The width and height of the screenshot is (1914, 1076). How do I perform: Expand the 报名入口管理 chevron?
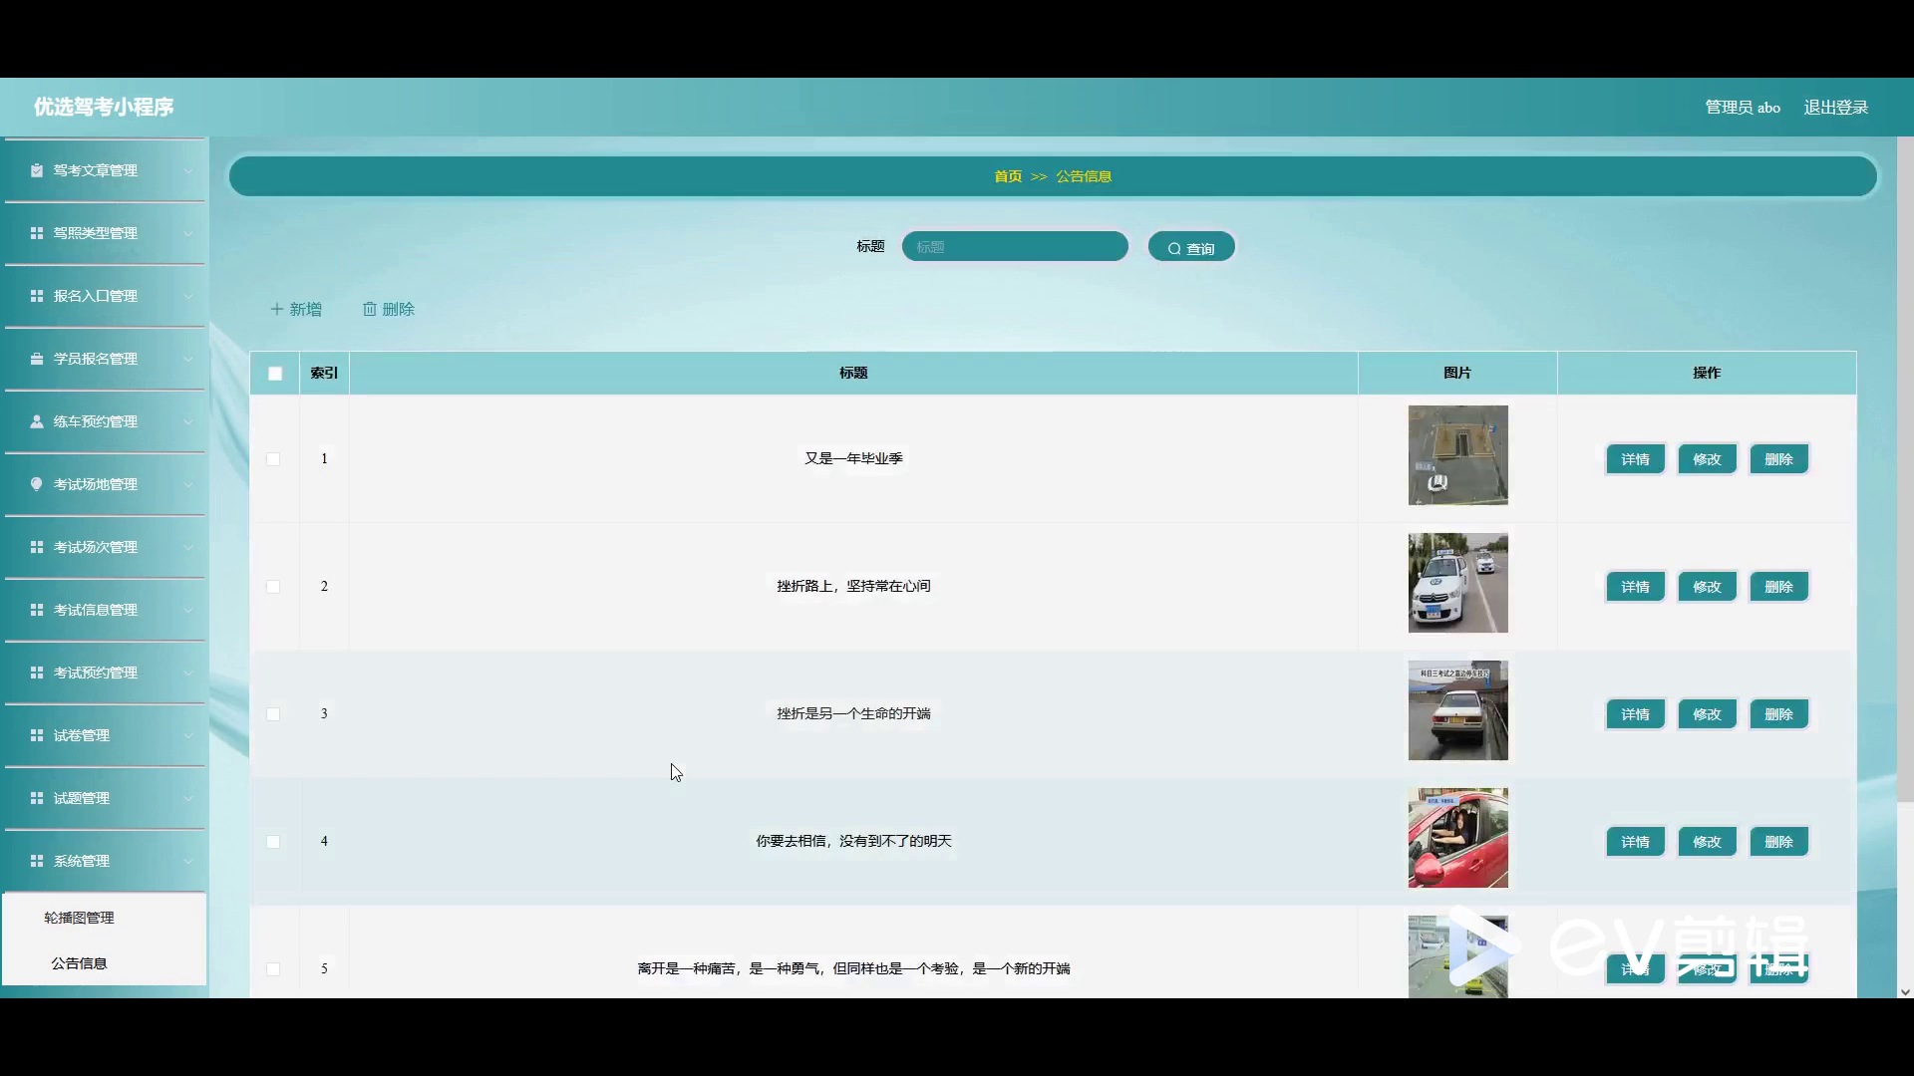click(187, 296)
